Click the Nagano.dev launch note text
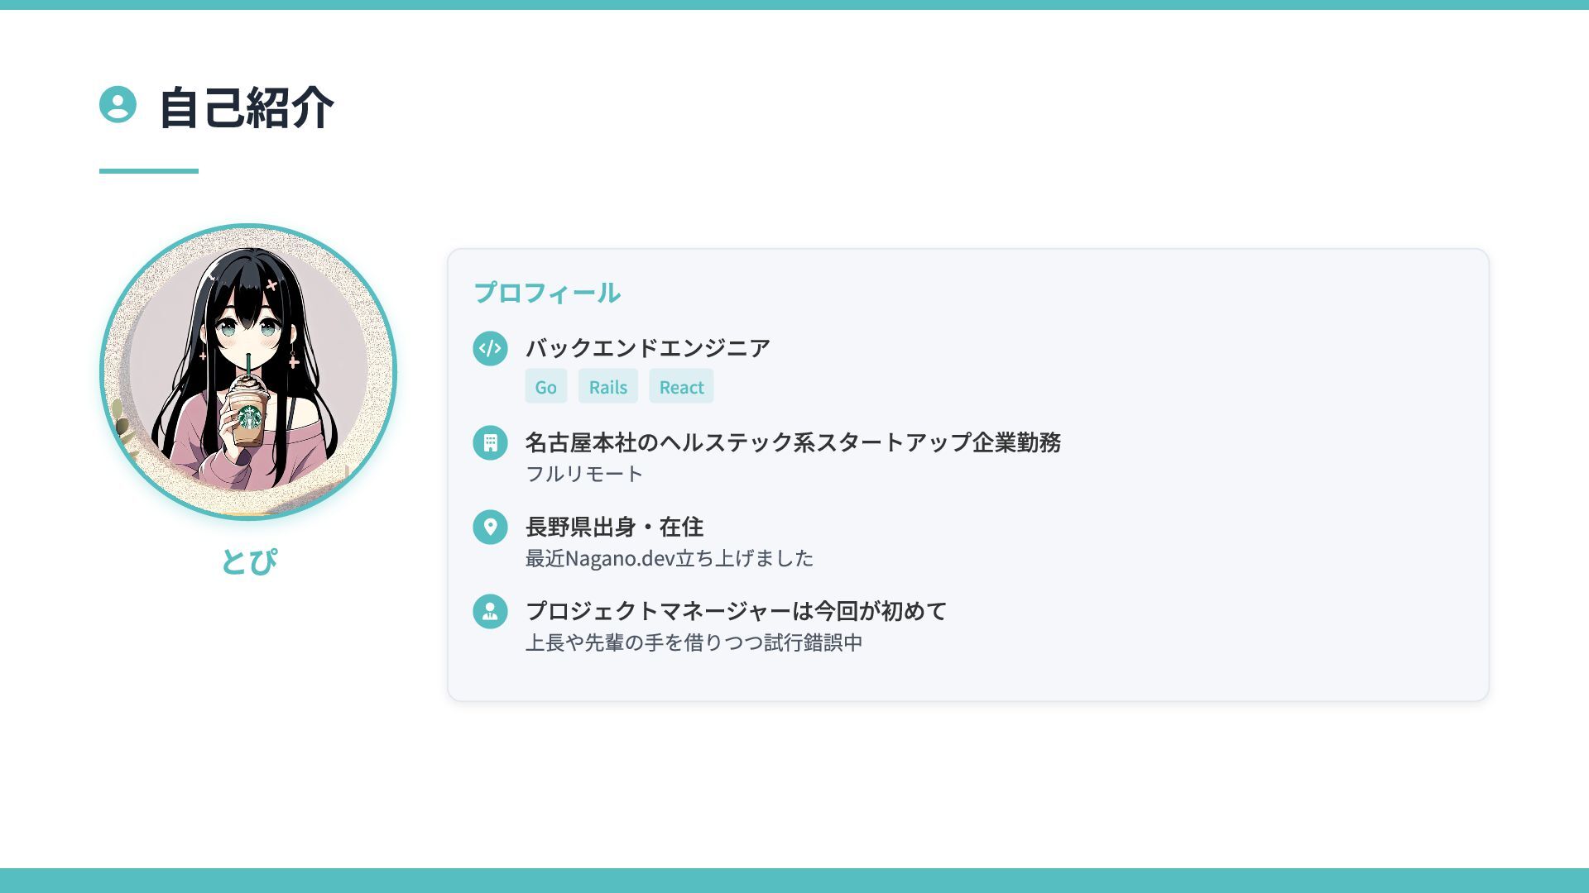The width and height of the screenshot is (1589, 893). point(670,558)
